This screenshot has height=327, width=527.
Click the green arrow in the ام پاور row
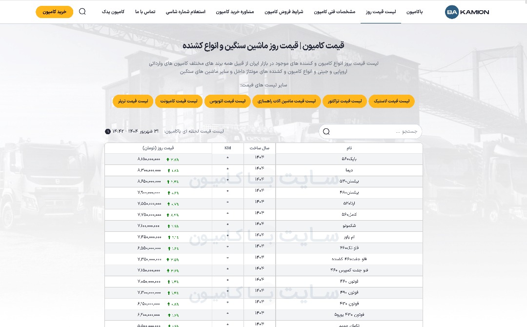pos(168,237)
